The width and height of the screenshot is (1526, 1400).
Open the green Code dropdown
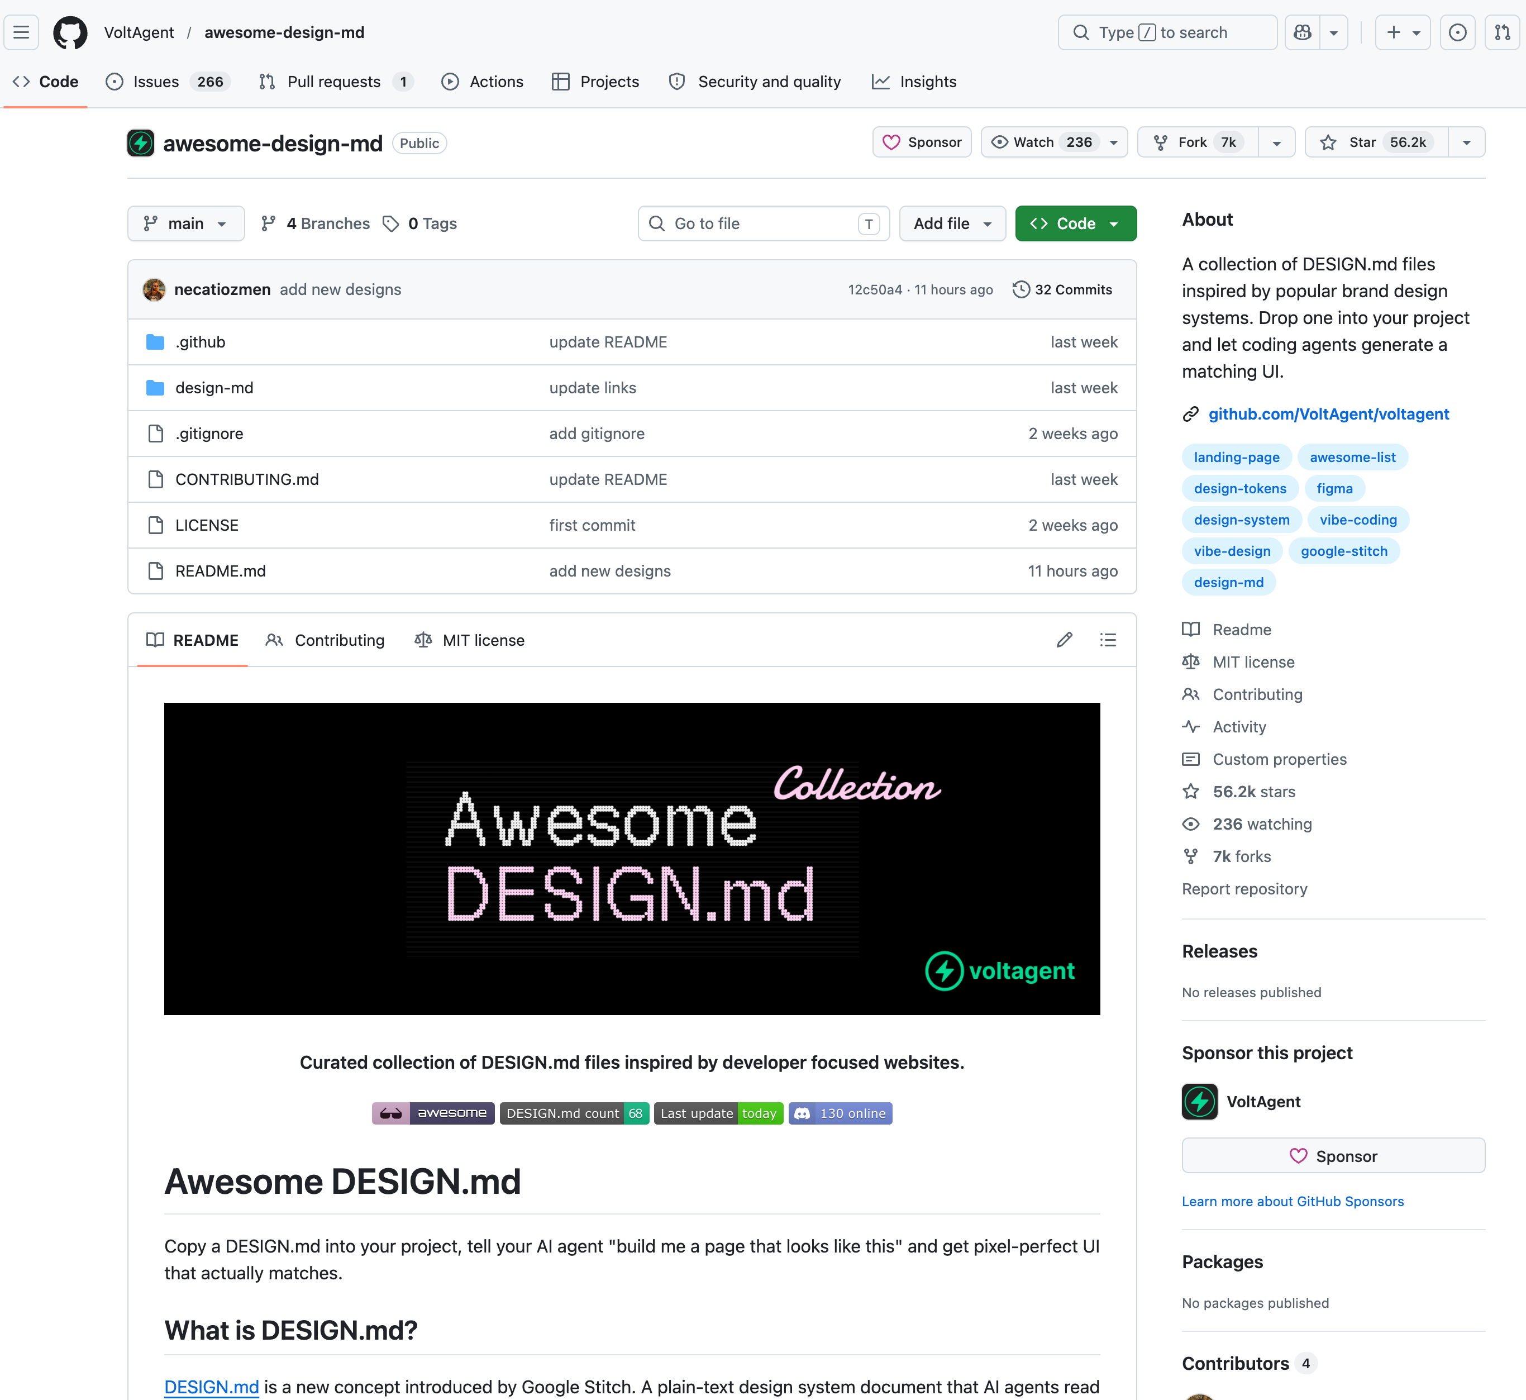1075,223
